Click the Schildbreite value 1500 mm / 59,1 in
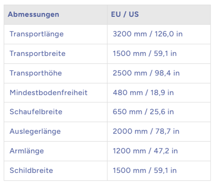The width and height of the screenshot is (215, 185). [144, 170]
